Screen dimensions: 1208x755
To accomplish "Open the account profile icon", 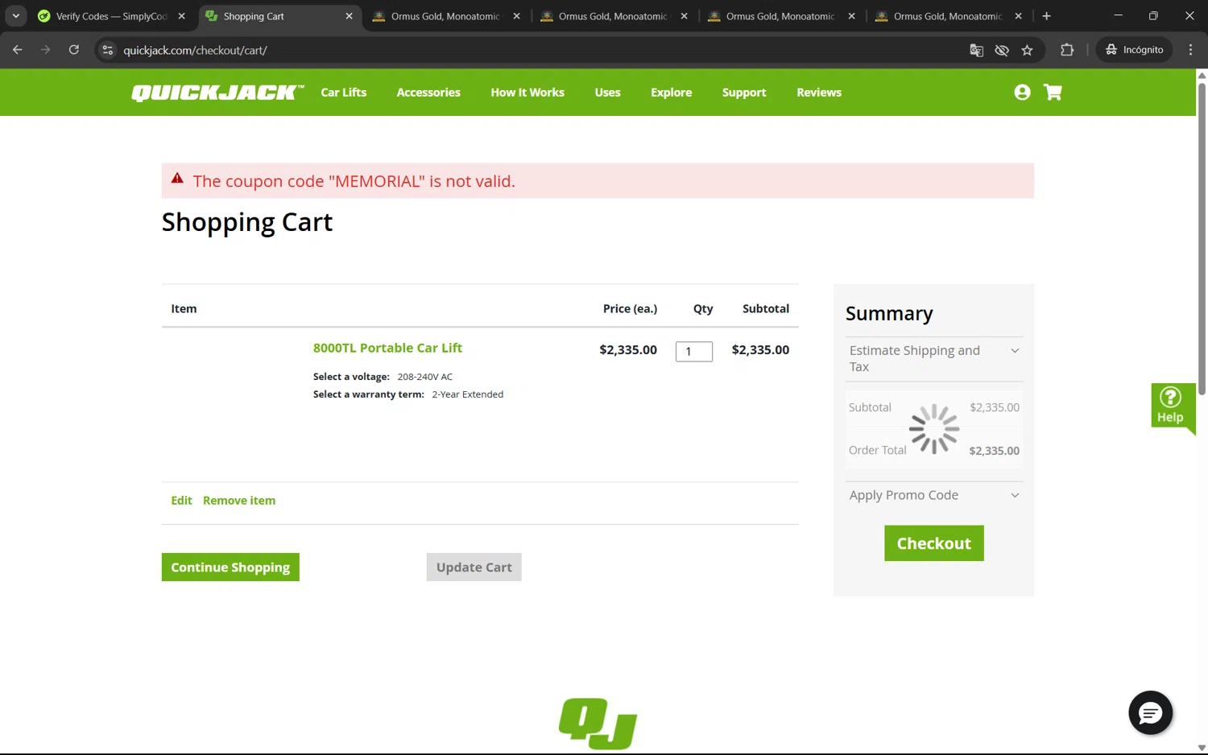I will pyautogui.click(x=1022, y=93).
